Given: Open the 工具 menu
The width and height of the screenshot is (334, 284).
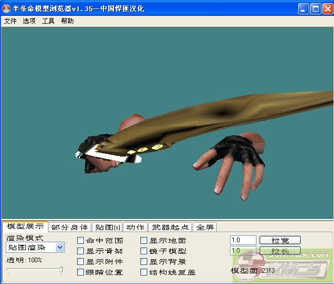Looking at the screenshot, I should tap(48, 21).
